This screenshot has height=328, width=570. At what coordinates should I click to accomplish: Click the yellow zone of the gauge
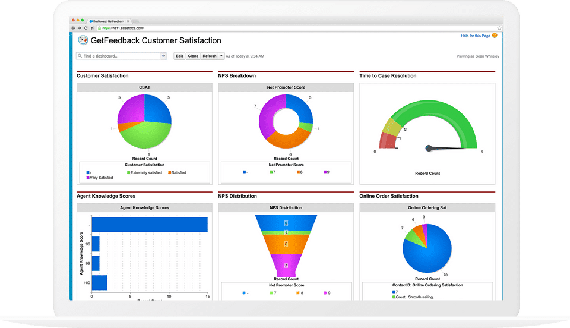click(x=392, y=125)
